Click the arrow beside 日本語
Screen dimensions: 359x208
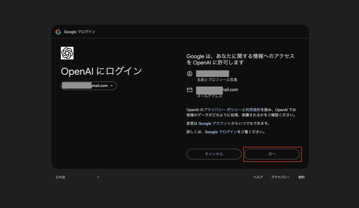click(98, 177)
